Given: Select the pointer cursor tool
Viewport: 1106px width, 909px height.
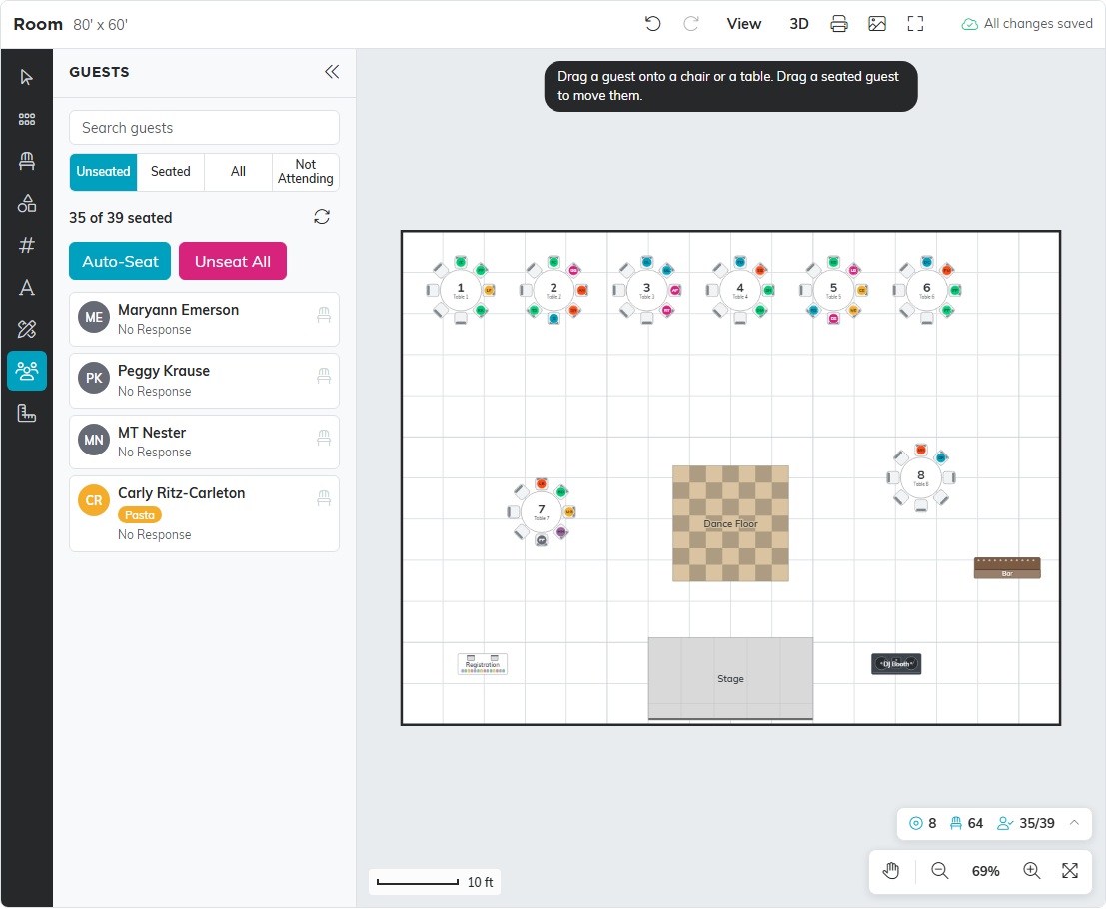Looking at the screenshot, I should pos(27,77).
